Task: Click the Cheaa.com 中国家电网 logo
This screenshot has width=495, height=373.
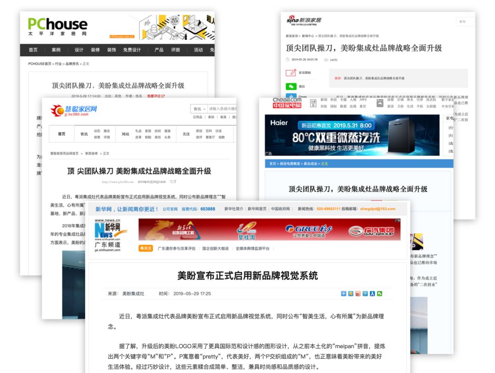Action: pyautogui.click(x=287, y=103)
